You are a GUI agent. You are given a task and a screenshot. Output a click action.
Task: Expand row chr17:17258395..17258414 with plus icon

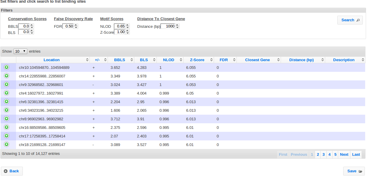(x=7, y=136)
